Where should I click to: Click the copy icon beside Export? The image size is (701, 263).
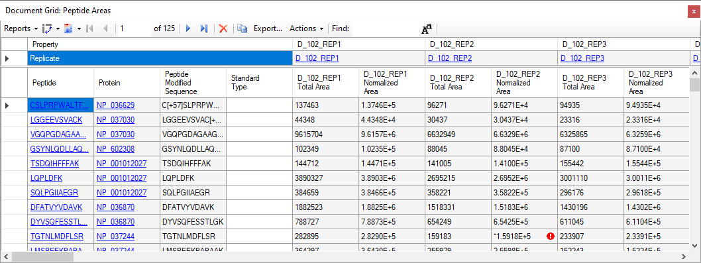(243, 28)
